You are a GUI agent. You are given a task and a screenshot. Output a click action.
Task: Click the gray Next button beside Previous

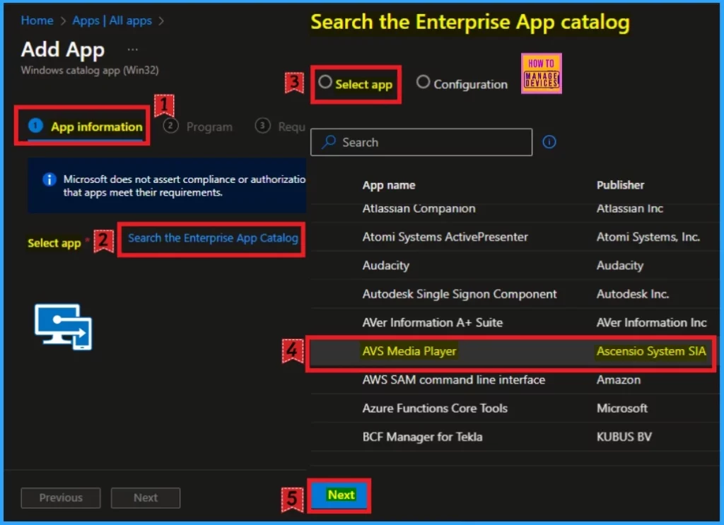146,497
